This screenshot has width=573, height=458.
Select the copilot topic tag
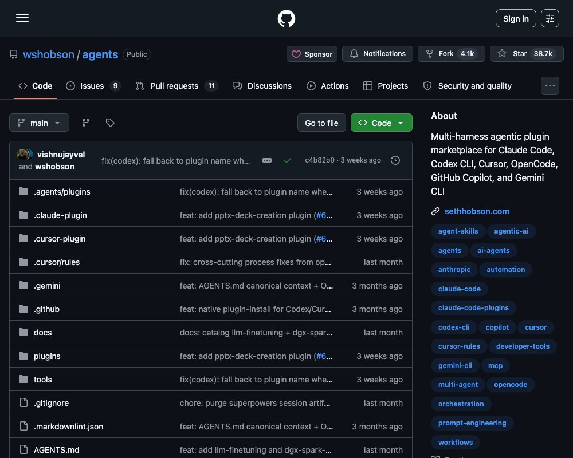[497, 327]
